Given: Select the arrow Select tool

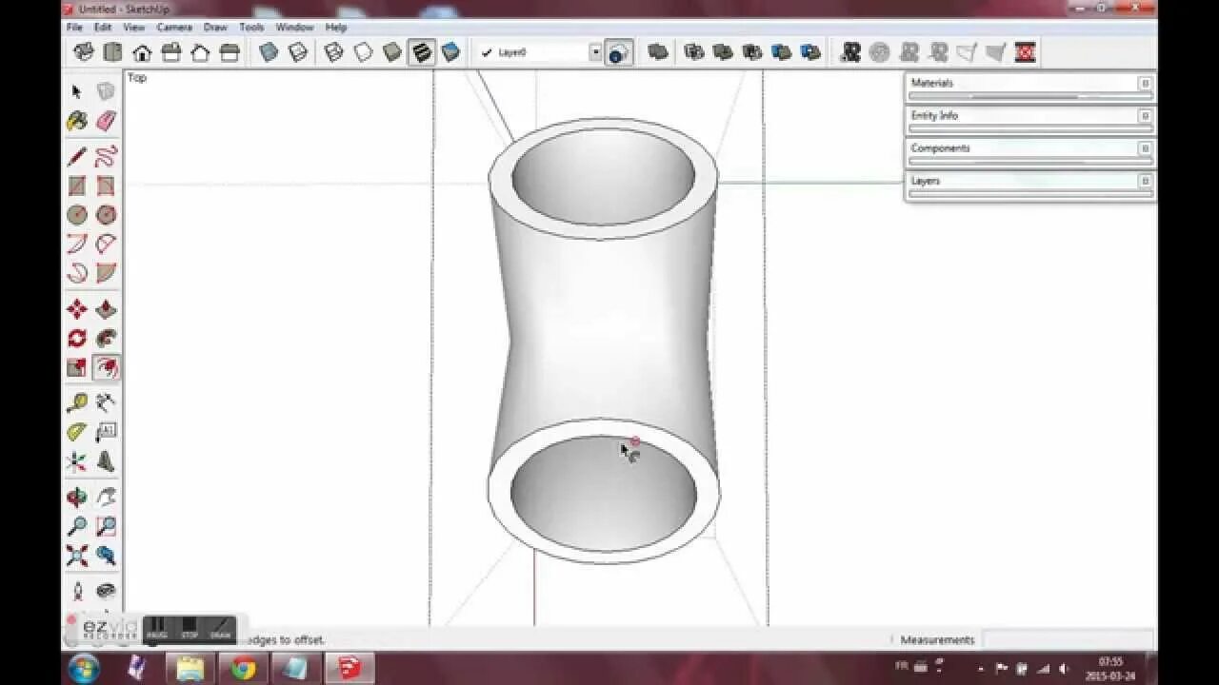Looking at the screenshot, I should [x=77, y=91].
